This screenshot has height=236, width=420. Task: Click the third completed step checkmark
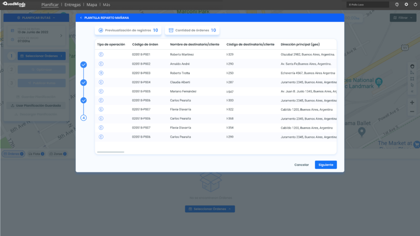(84, 100)
